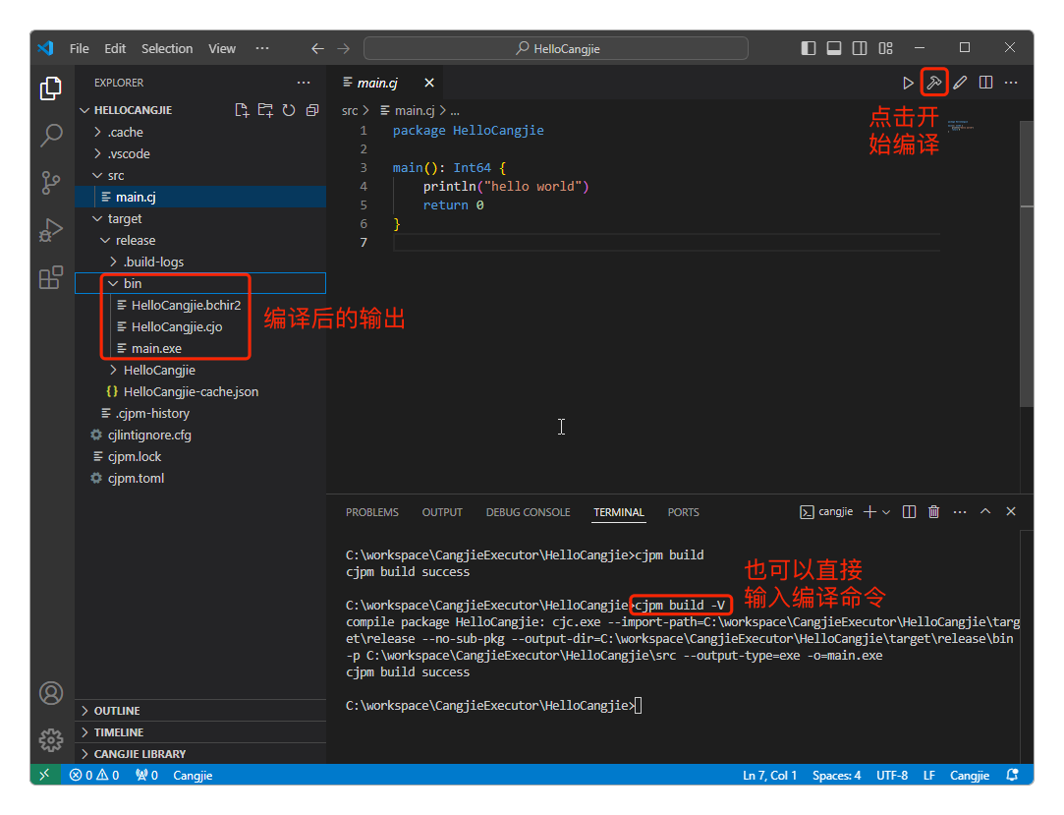Click the Run play icon in editor toolbar

tap(908, 83)
